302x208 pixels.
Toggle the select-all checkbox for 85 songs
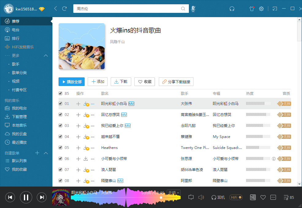pos(60,93)
